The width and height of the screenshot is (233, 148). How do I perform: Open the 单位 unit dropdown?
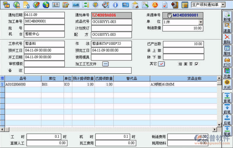point(201,22)
